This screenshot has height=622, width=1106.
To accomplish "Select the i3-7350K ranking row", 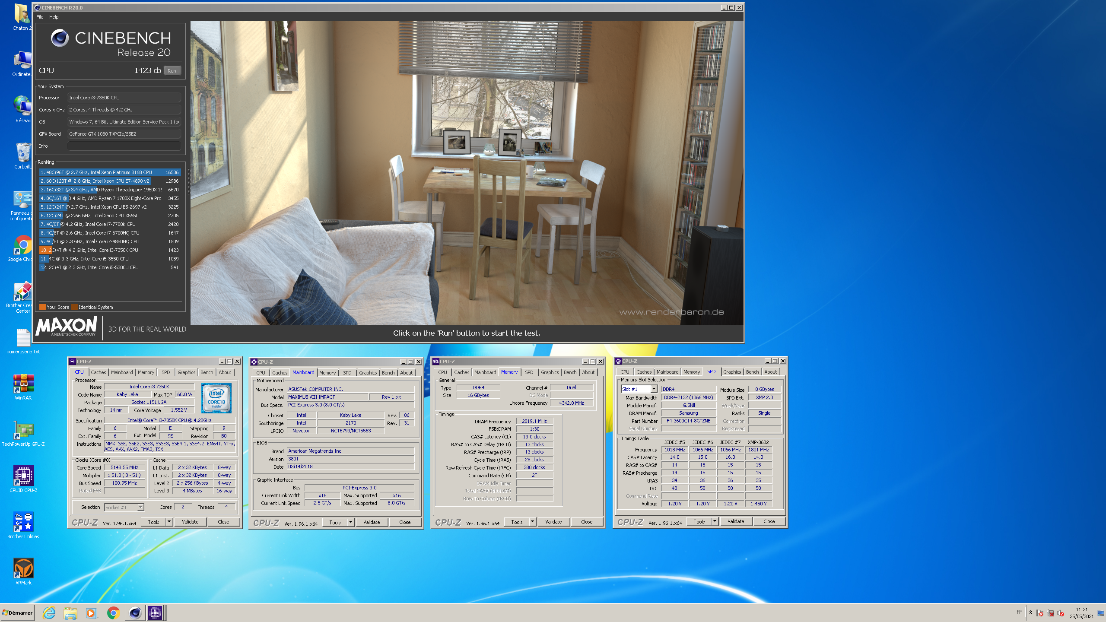I will pos(110,250).
